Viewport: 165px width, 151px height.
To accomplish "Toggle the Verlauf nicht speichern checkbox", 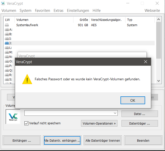I will point(26,123).
